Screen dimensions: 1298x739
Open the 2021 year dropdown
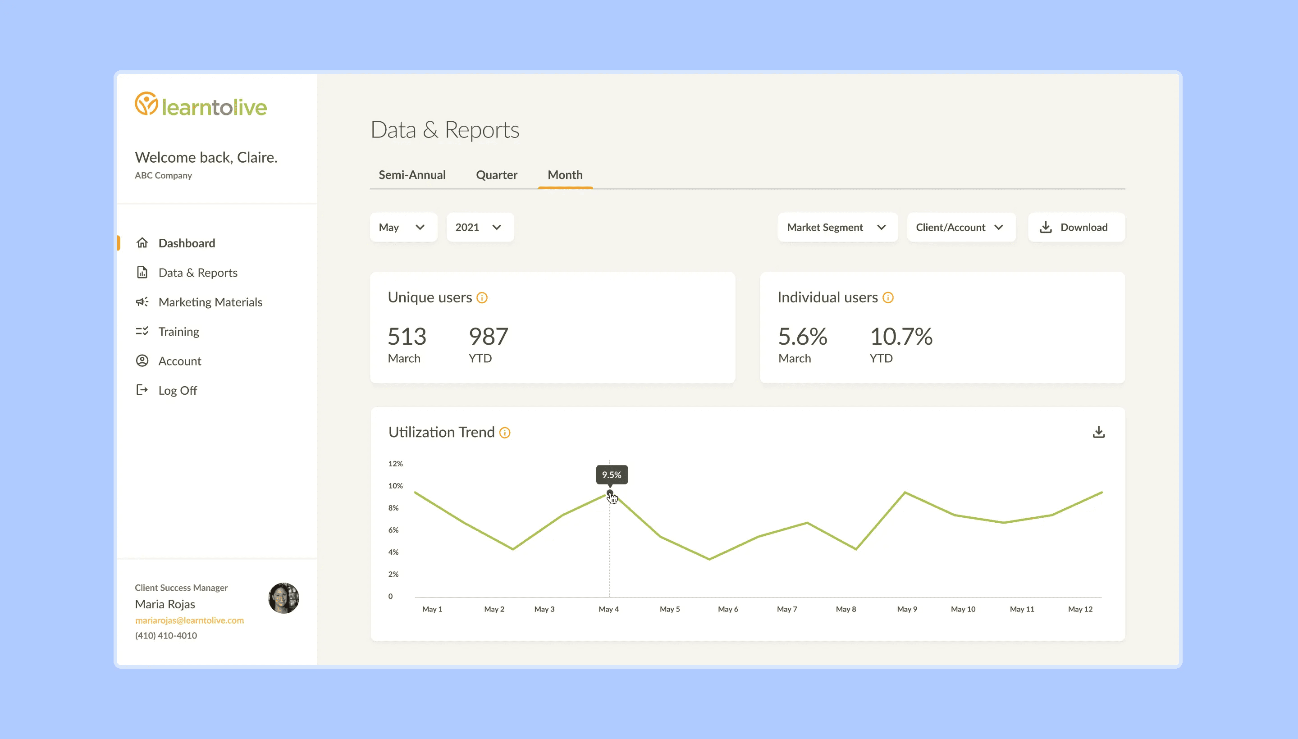(x=480, y=228)
